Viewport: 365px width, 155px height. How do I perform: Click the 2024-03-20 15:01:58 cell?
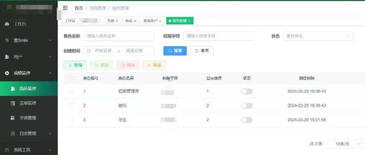click(x=307, y=120)
